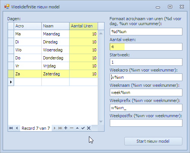This screenshot has width=190, height=153.
Task: Go to previous record arrow
Action: [x=17, y=128]
